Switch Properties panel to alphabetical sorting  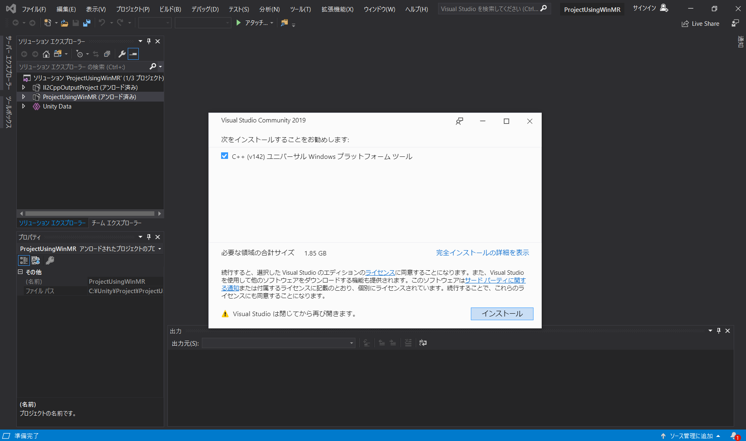36,260
